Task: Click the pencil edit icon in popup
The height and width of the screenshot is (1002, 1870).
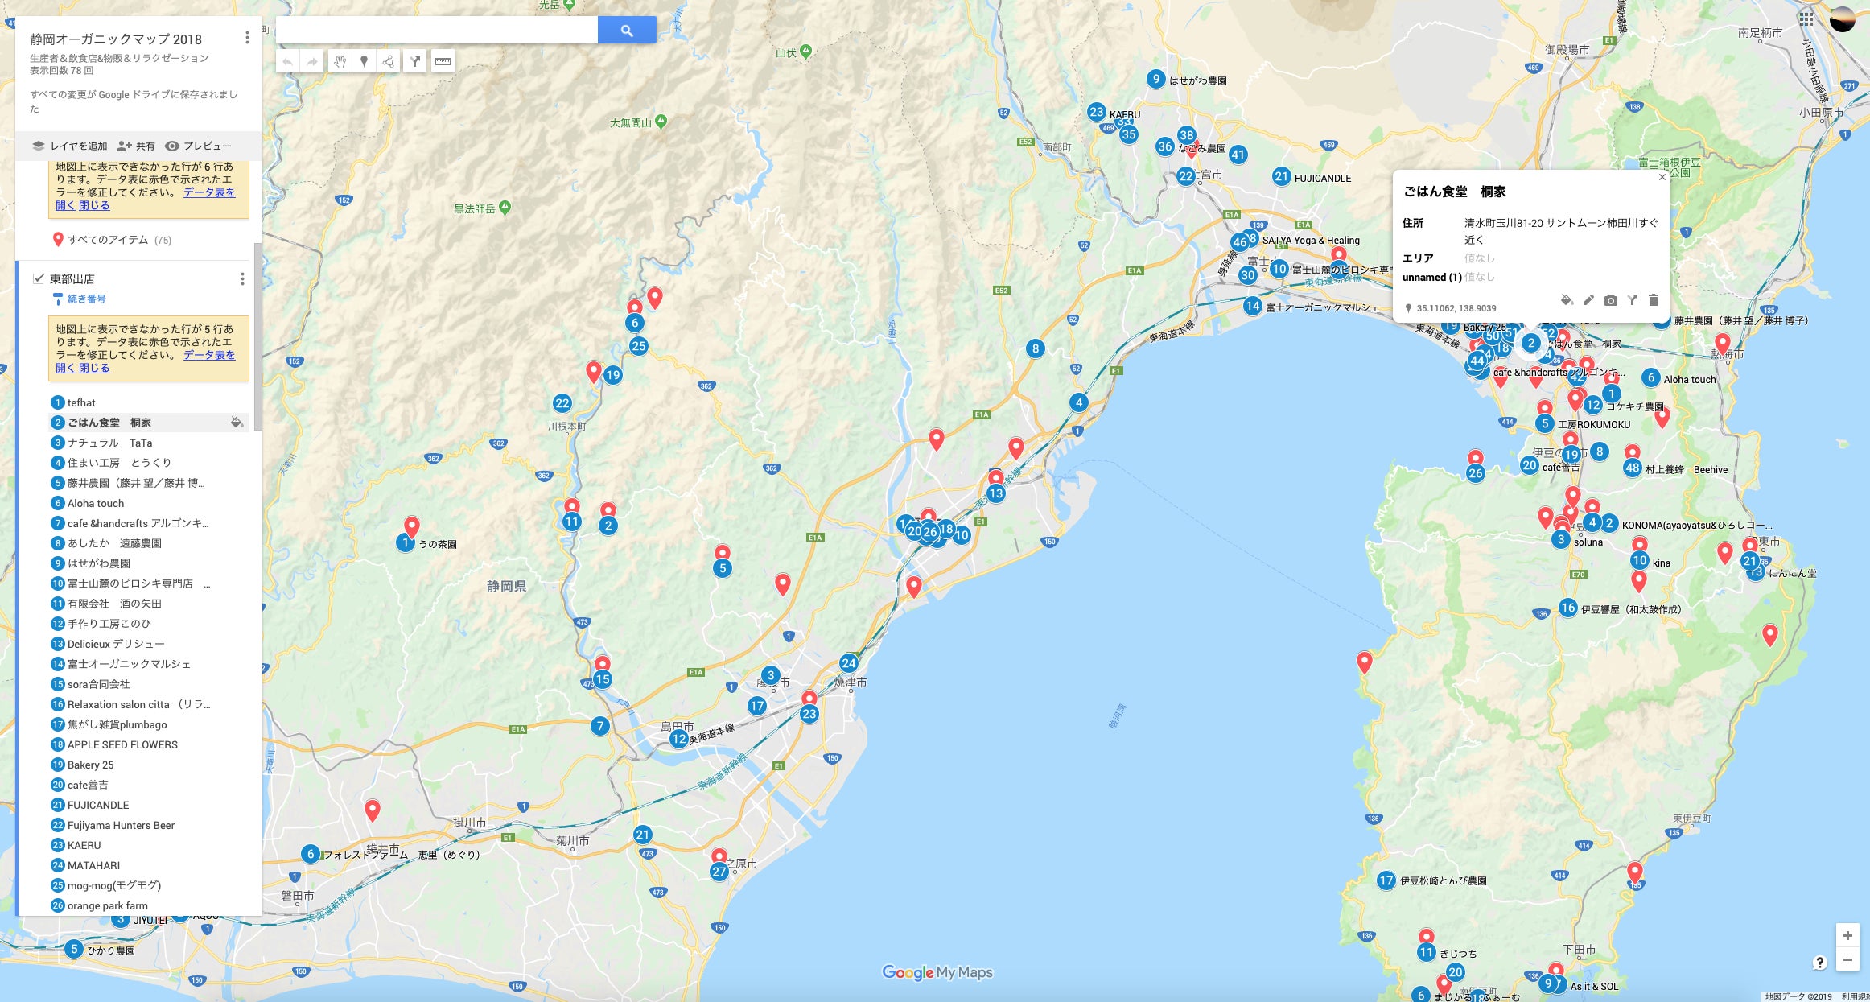Action: 1588,300
